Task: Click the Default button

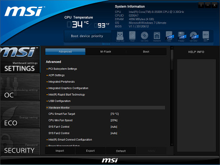Action: 121,151
